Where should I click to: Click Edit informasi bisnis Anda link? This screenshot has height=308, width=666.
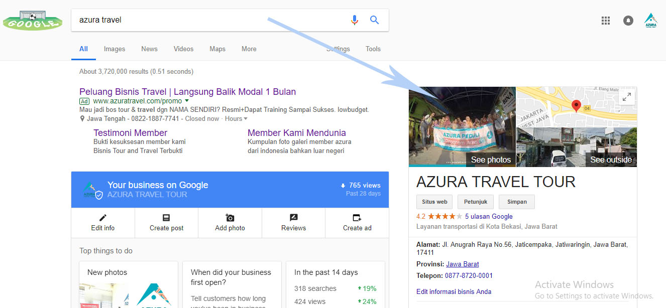coord(454,291)
